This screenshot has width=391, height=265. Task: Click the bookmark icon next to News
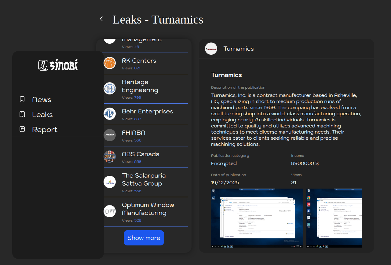22,99
